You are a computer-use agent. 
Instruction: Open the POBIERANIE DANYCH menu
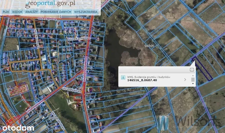[x=56, y=12]
